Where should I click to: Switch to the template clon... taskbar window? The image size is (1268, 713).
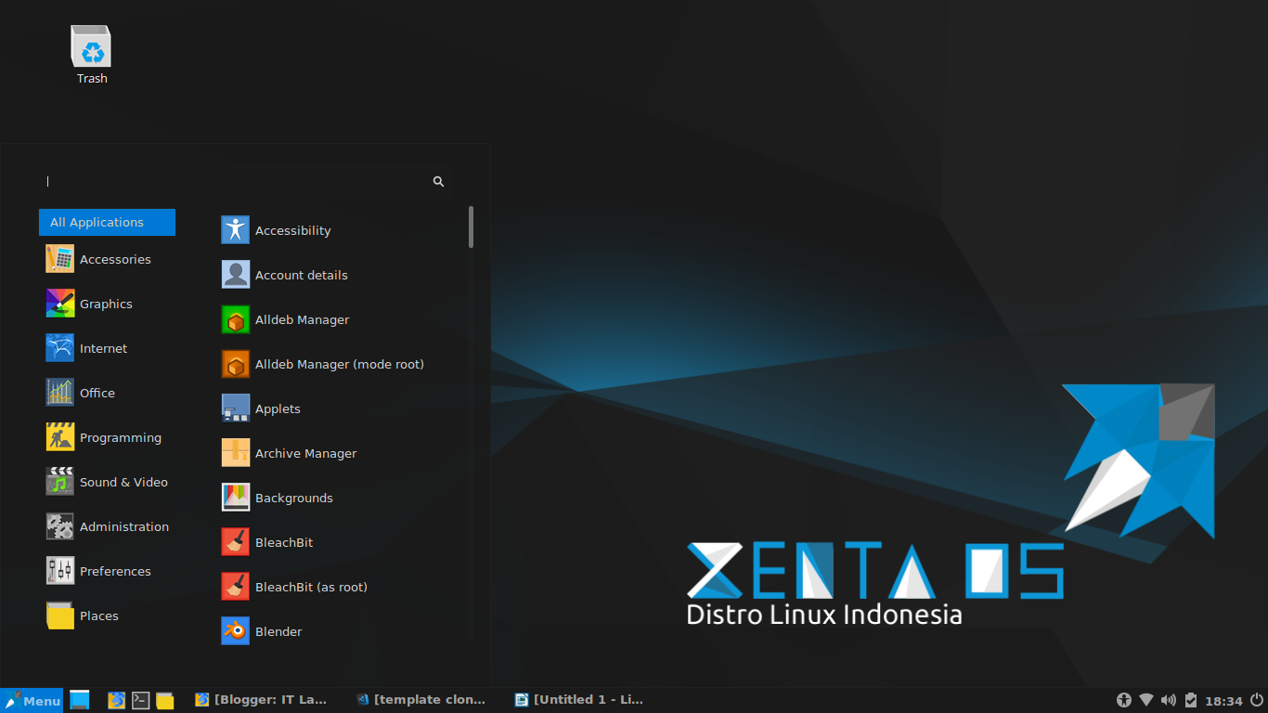tap(421, 700)
